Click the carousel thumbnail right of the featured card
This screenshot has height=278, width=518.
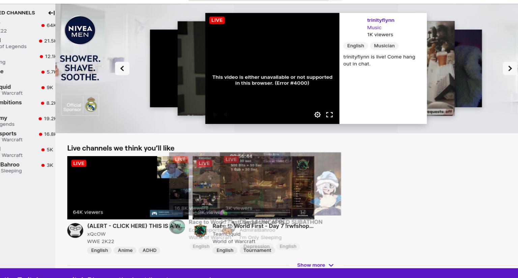click(441, 68)
